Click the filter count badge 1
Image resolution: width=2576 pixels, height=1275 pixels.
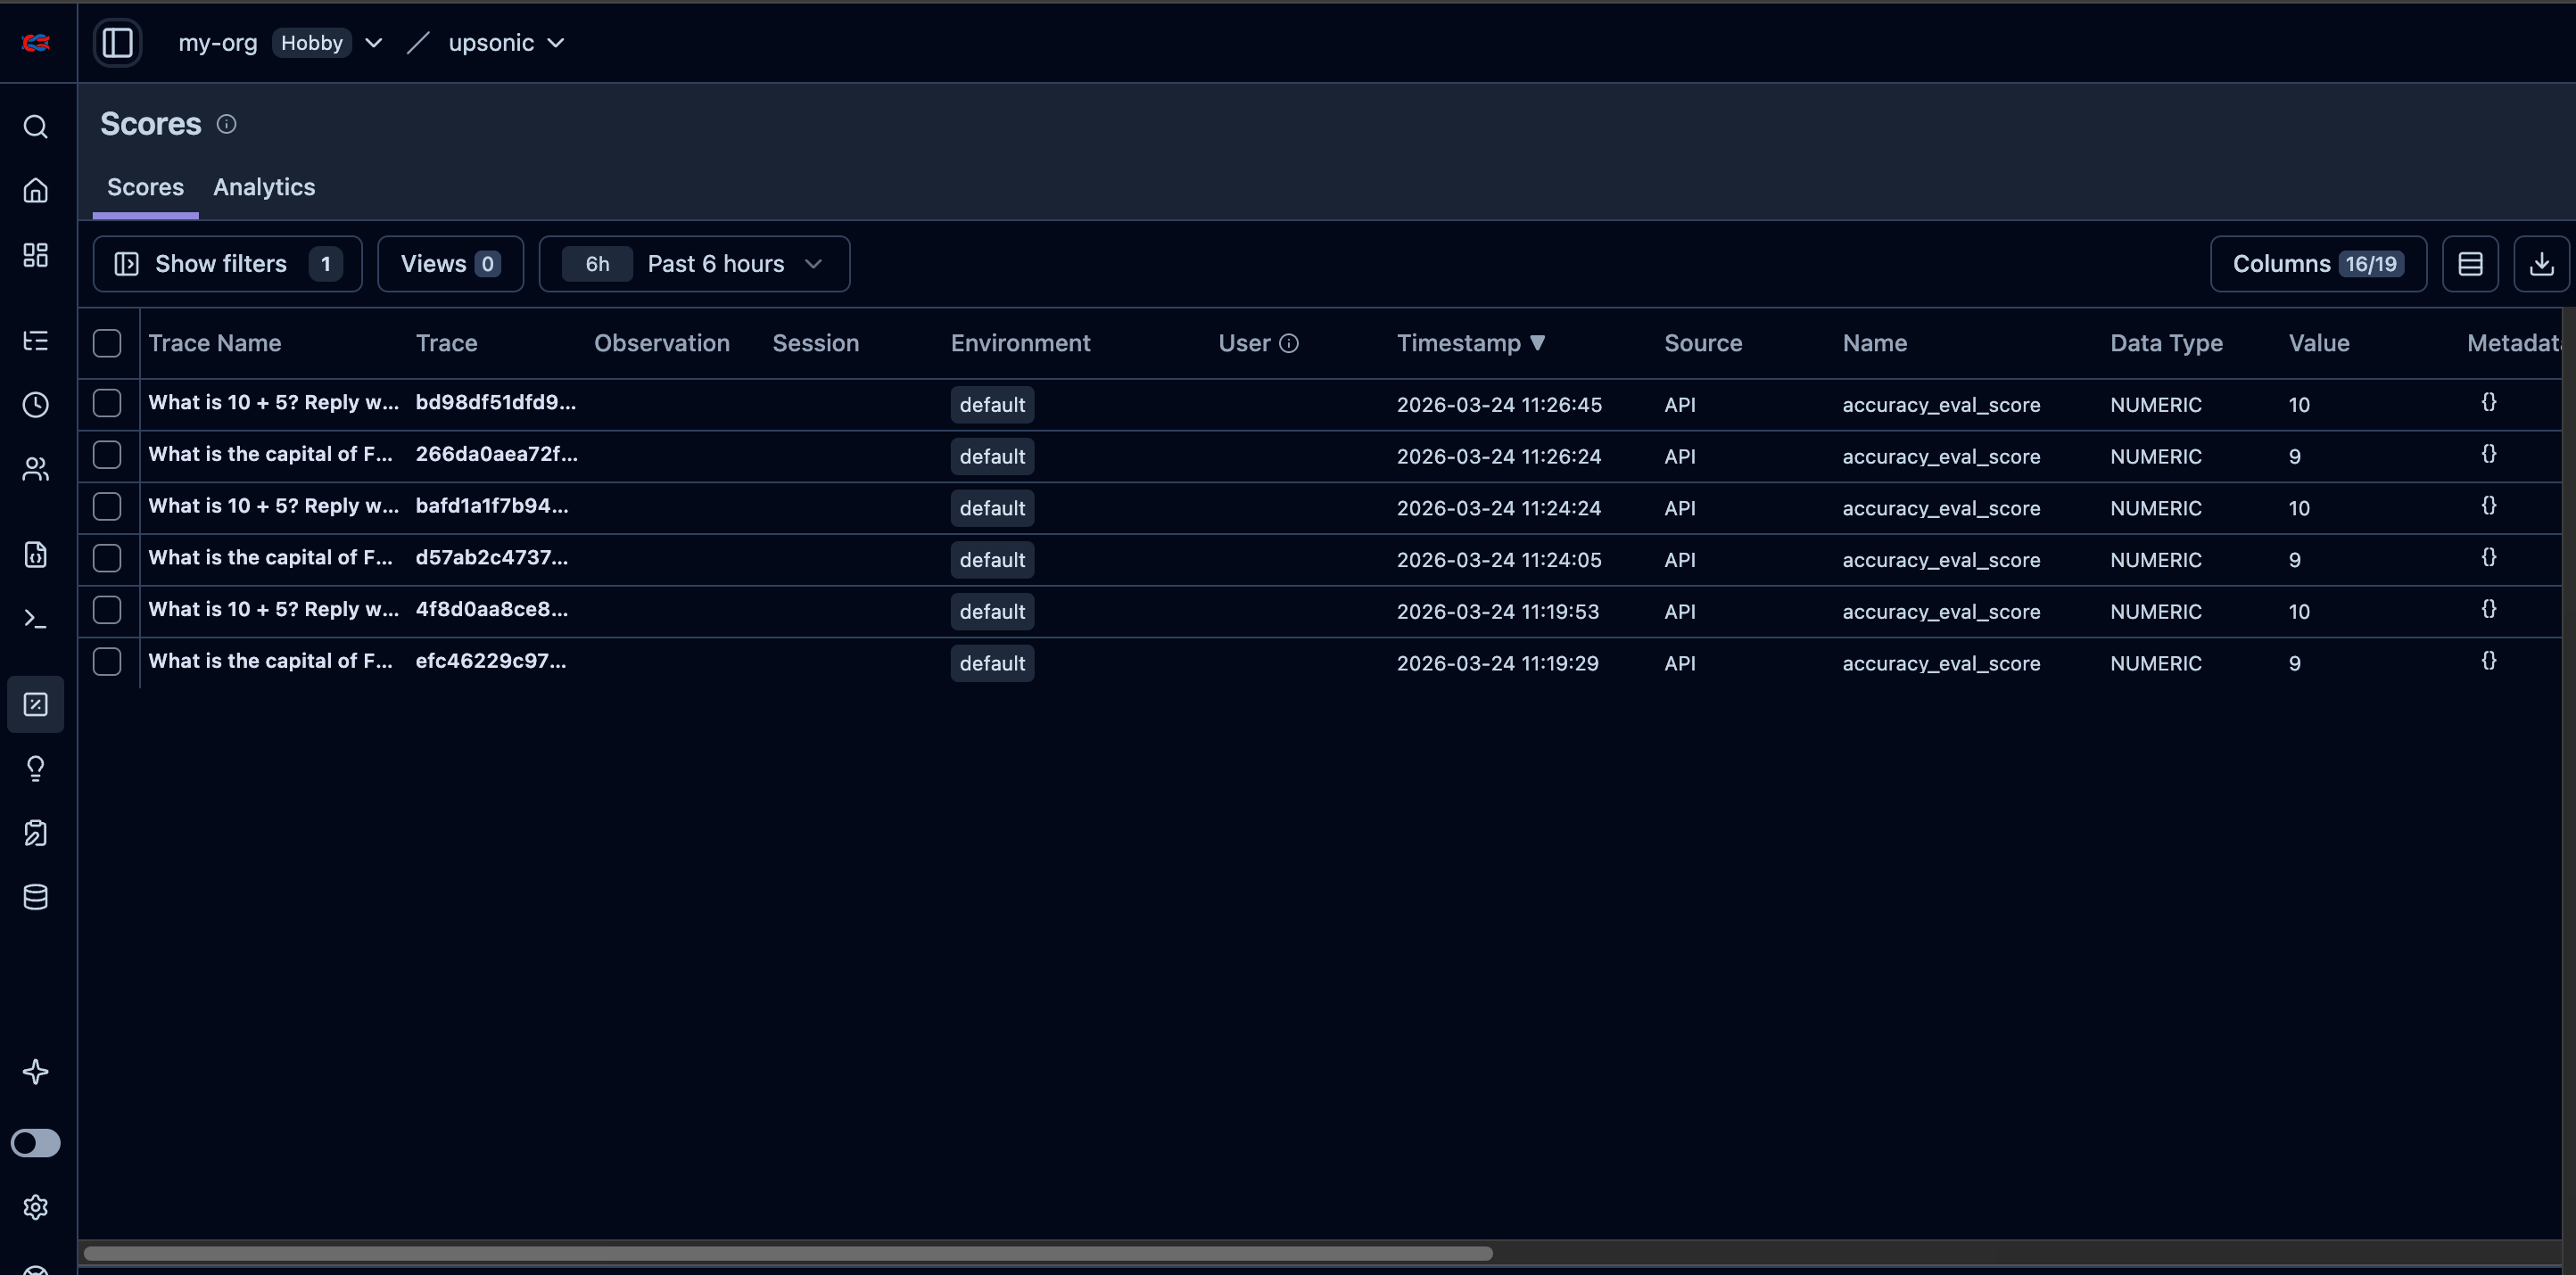point(325,264)
